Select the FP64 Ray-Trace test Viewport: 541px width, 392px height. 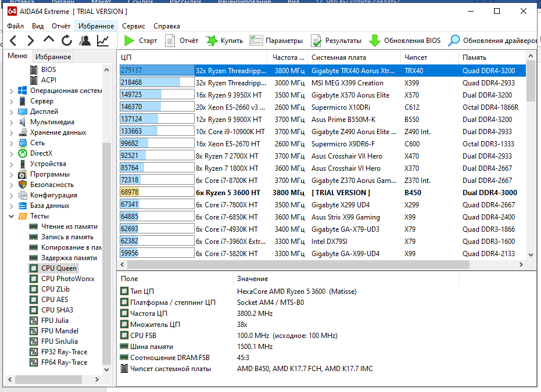pos(58,362)
